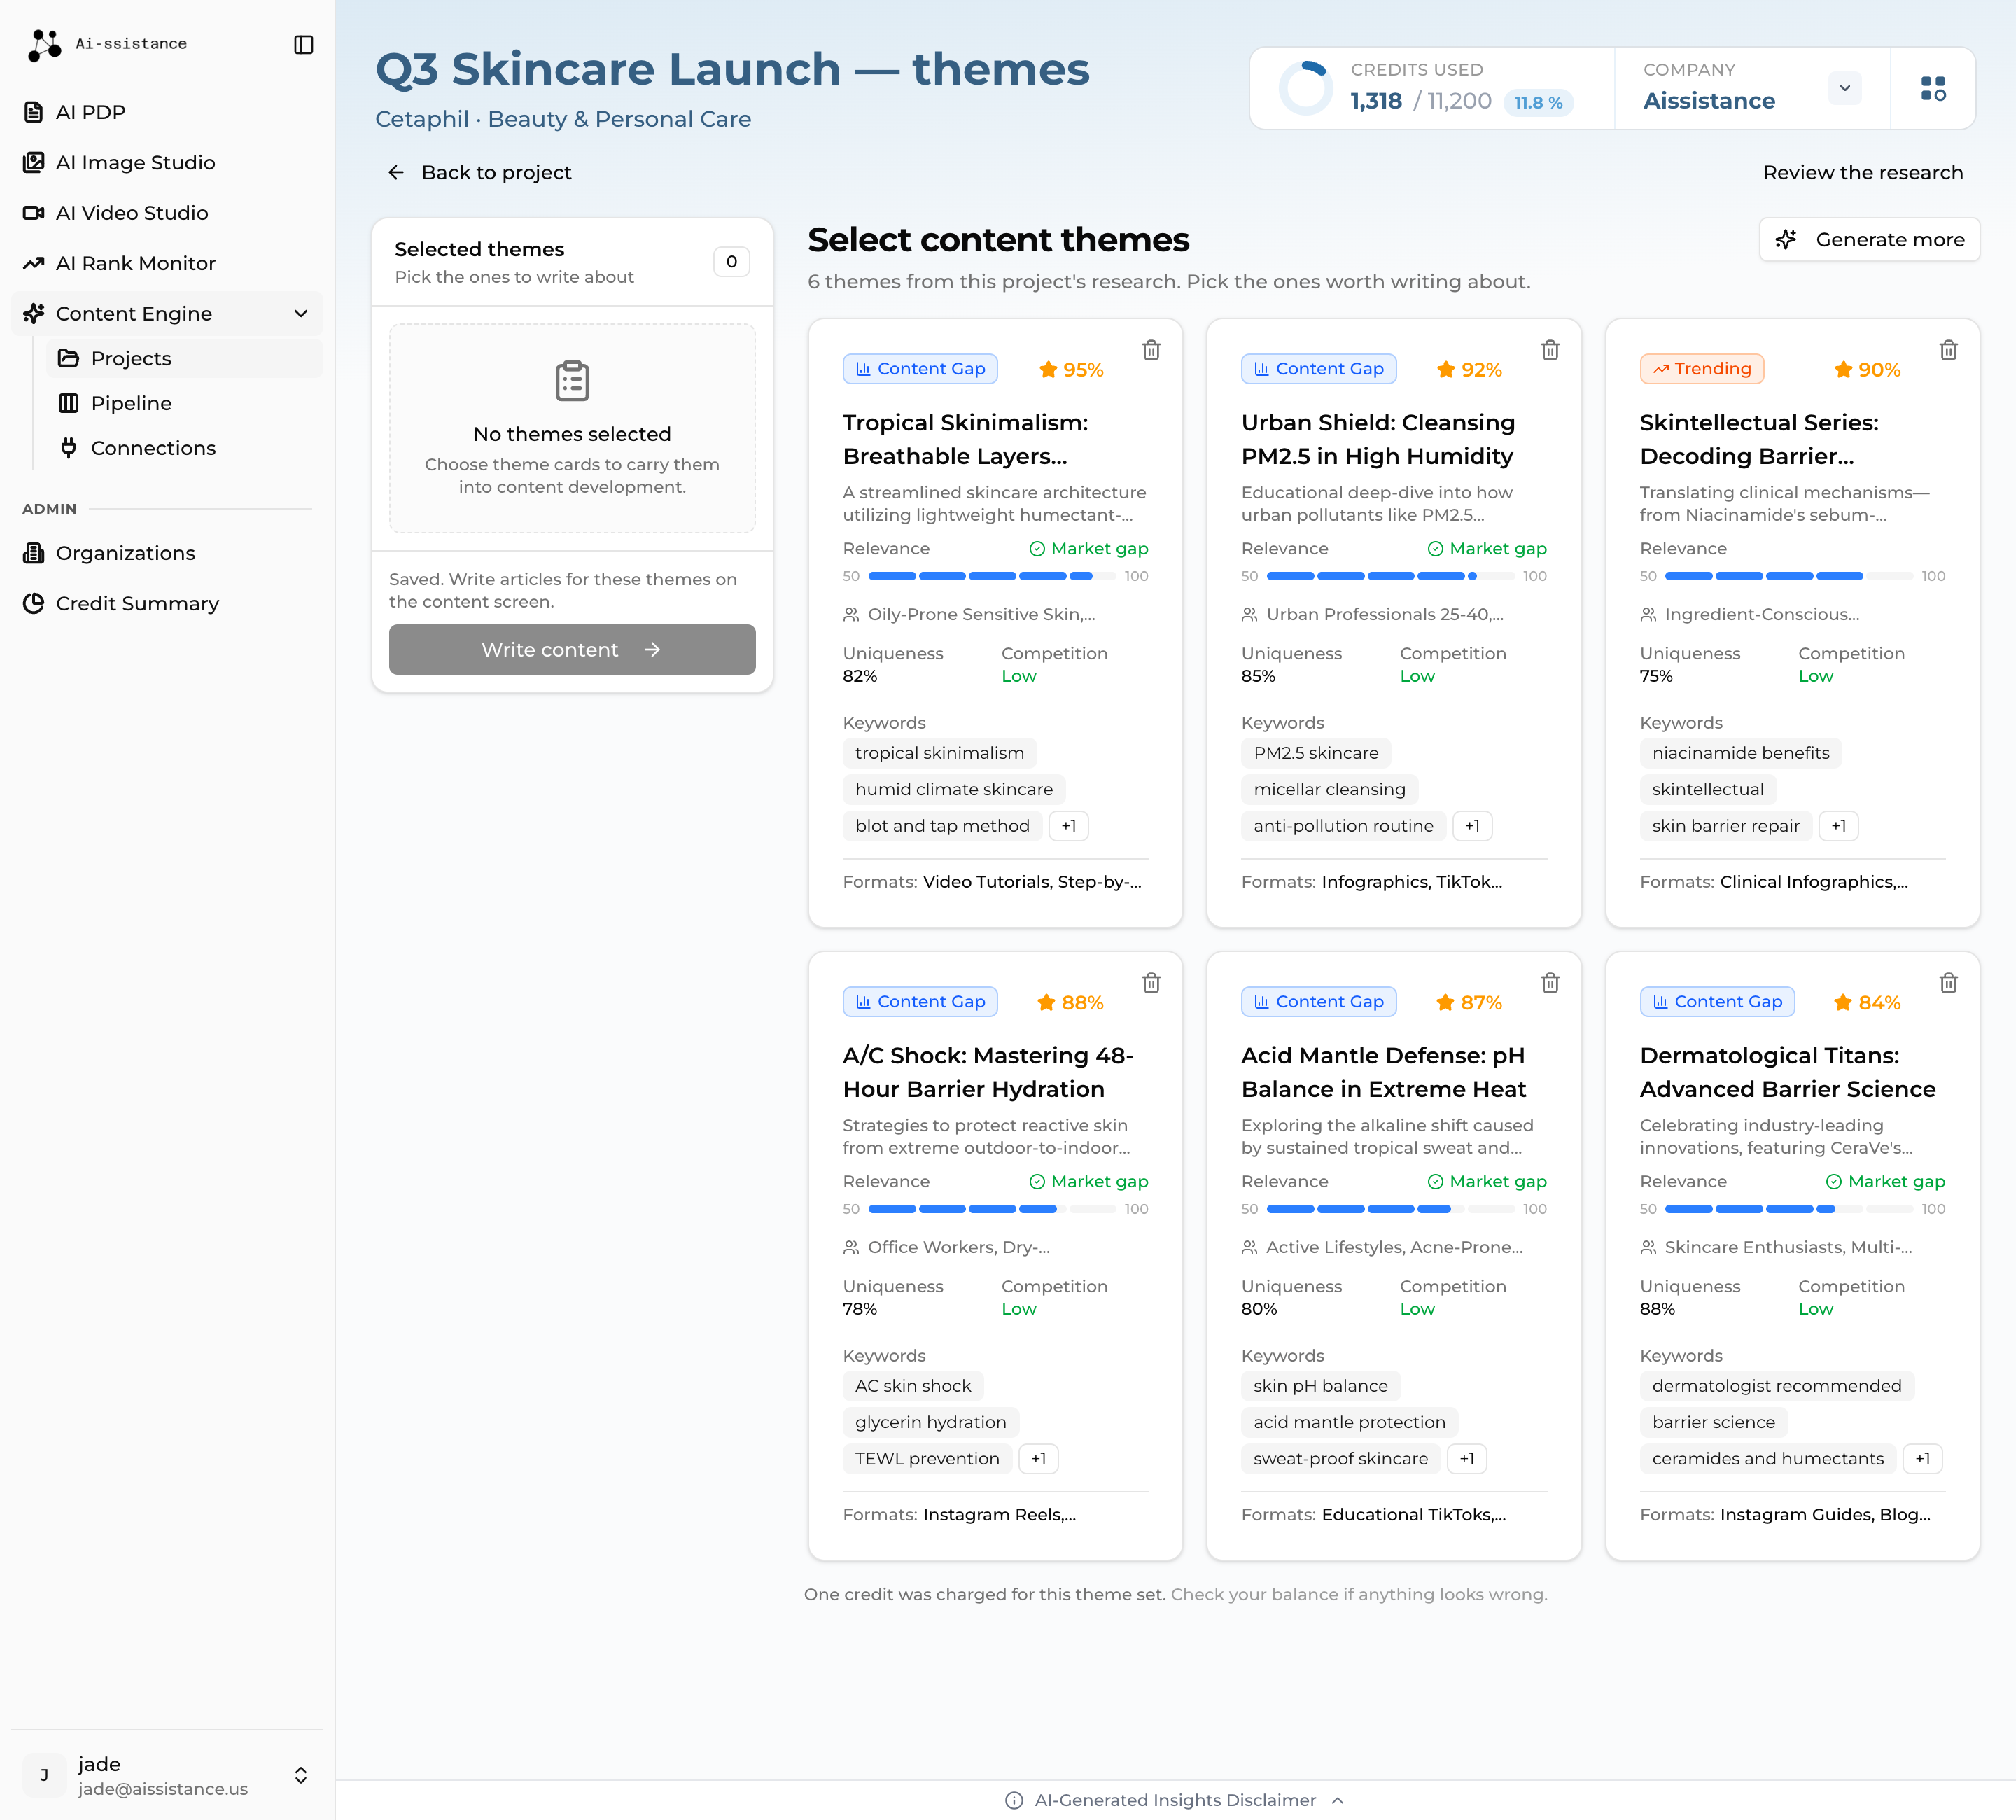Viewport: 2016px width, 1820px height.
Task: Select the Tropical Skinimalism theme card title
Action: [x=966, y=439]
